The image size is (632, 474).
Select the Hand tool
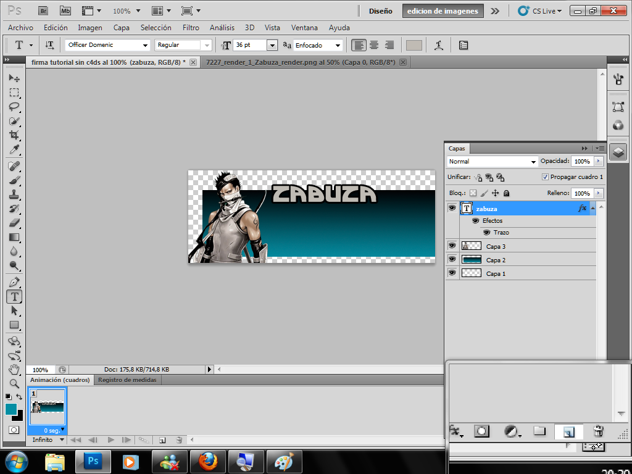(14, 369)
